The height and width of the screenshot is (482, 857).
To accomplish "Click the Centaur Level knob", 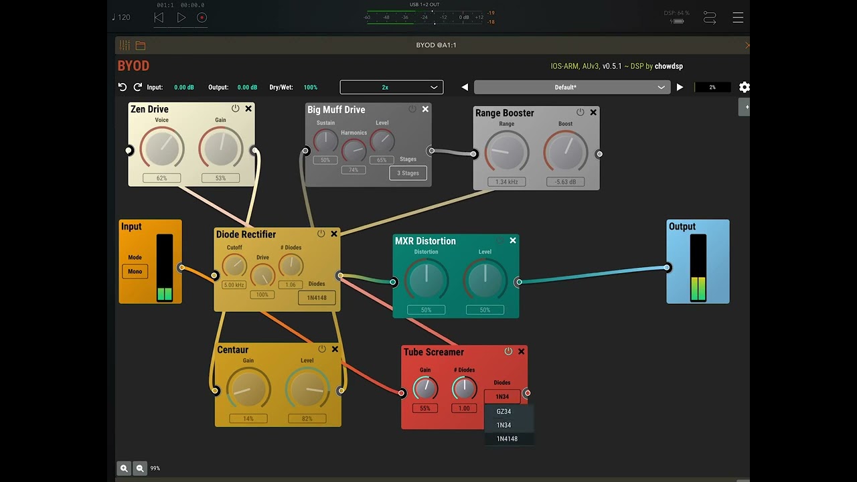I will tap(307, 389).
